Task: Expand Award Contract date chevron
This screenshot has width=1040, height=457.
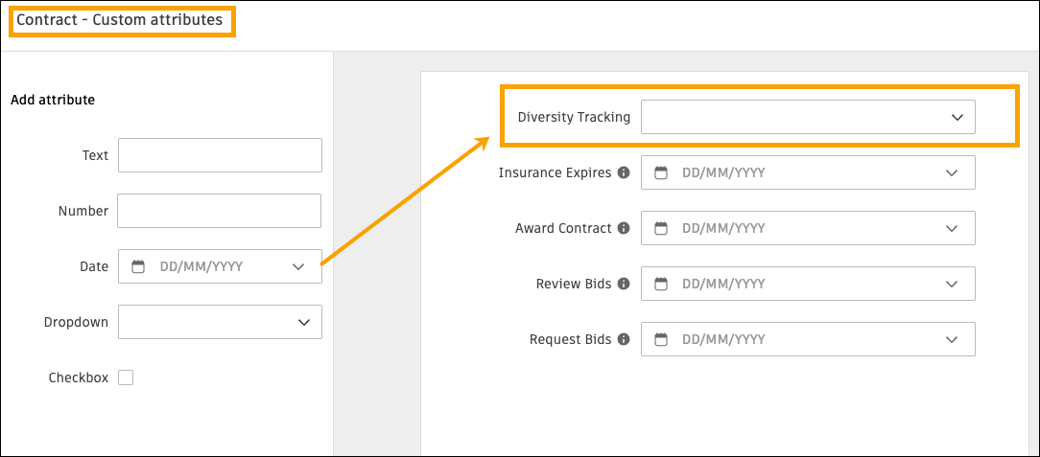Action: coord(952,229)
